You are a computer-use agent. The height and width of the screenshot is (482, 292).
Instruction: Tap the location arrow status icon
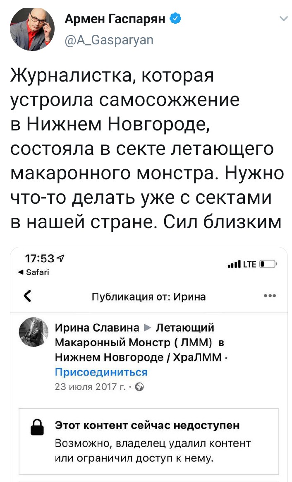point(62,259)
